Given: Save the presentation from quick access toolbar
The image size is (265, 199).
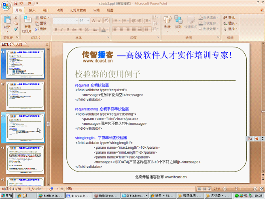Looking at the screenshot, I should pyautogui.click(x=15, y=3).
